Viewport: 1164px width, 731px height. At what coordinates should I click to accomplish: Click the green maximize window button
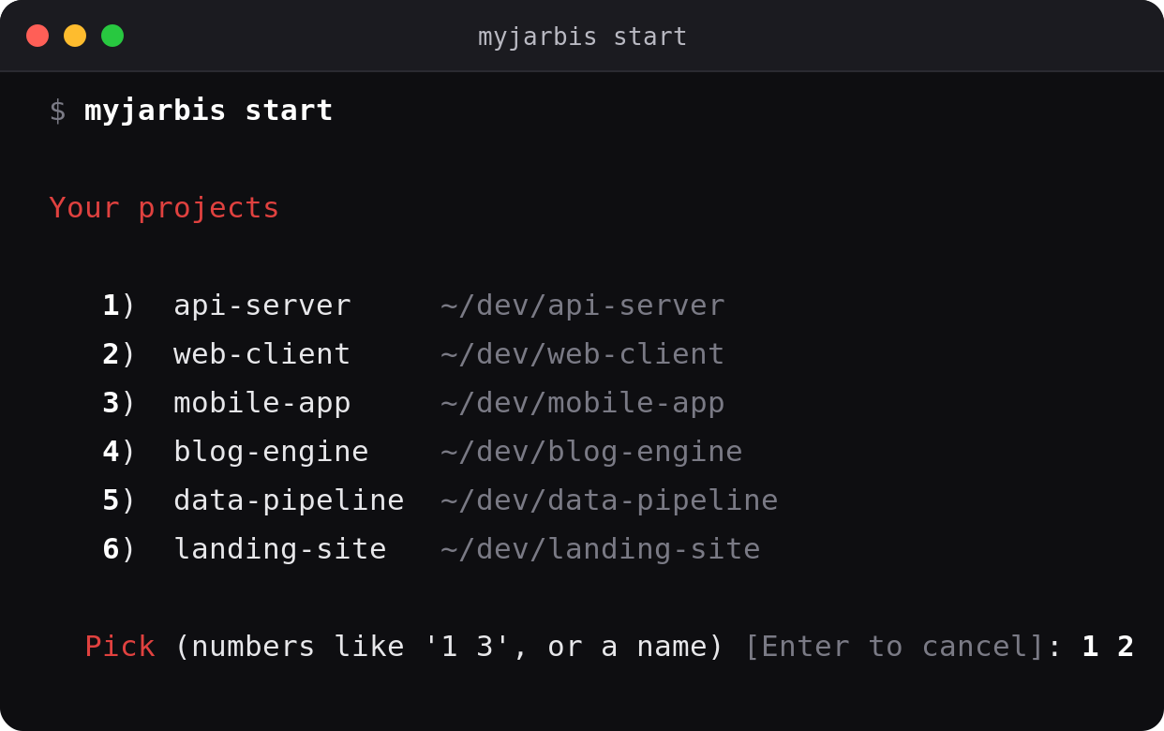point(112,36)
